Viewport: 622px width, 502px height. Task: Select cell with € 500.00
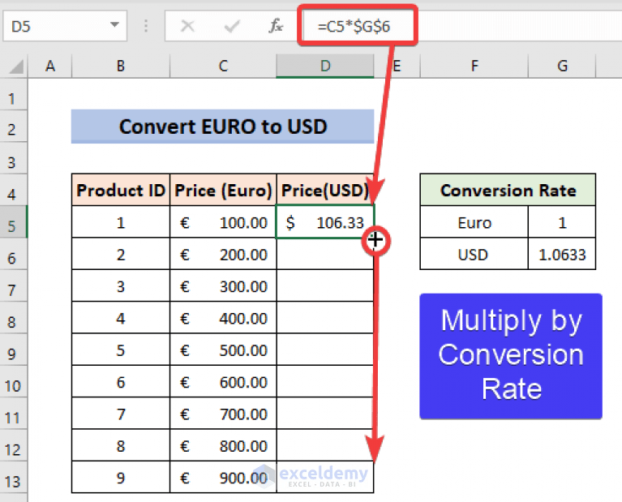coord(223,350)
